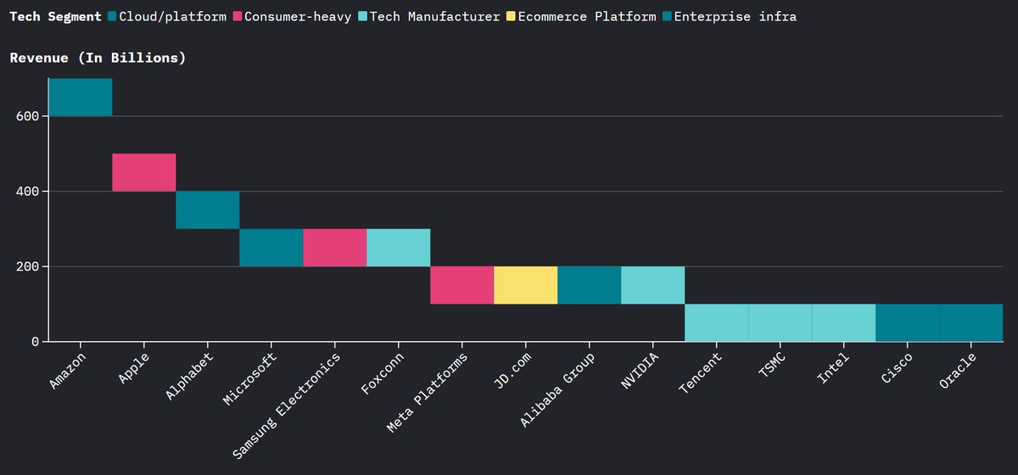
Task: Click the Foxconn revenue bar
Action: click(399, 248)
